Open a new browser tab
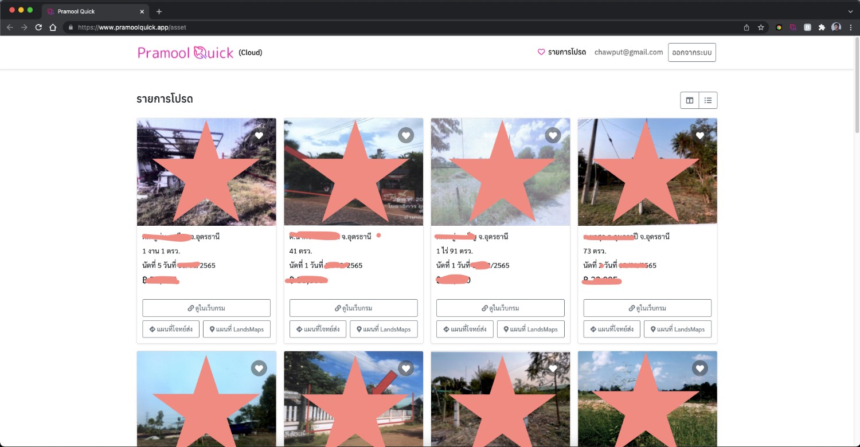This screenshot has height=447, width=860. [159, 11]
